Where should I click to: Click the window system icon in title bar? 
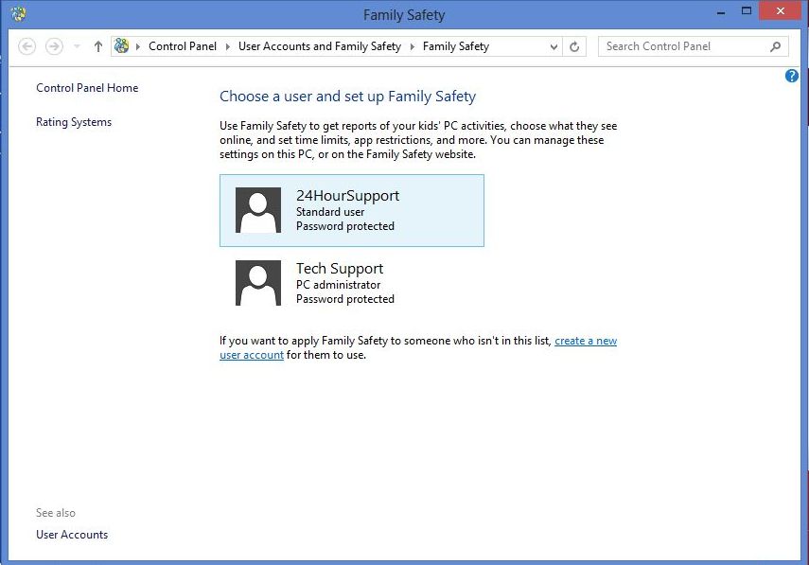(18, 14)
